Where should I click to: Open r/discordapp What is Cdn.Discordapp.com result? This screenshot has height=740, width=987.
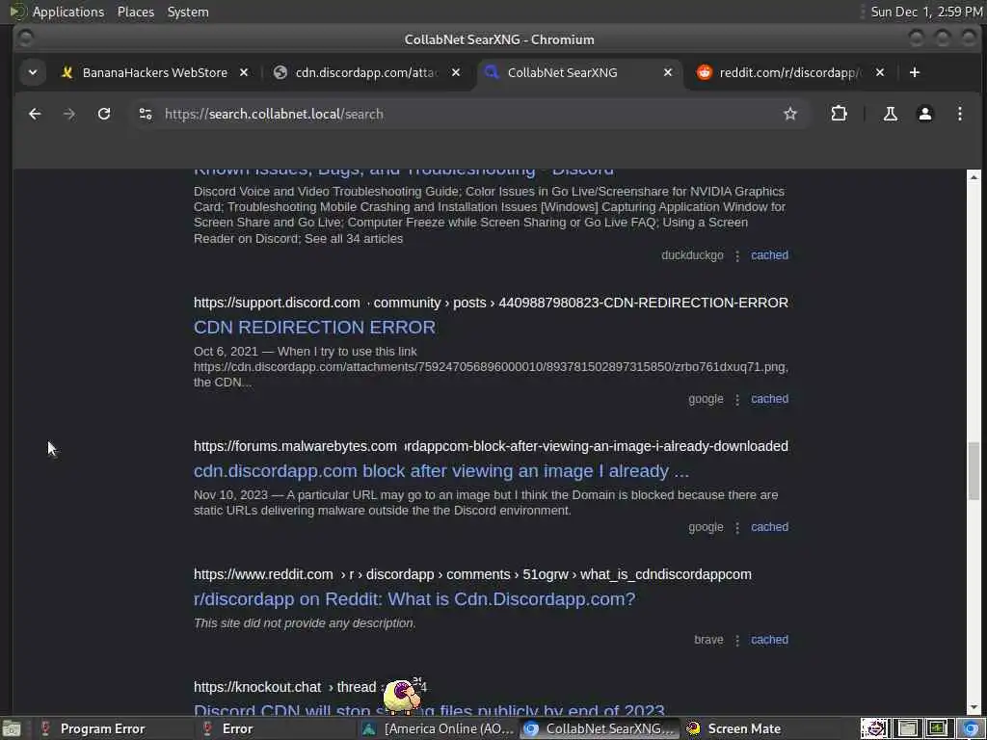[414, 599]
